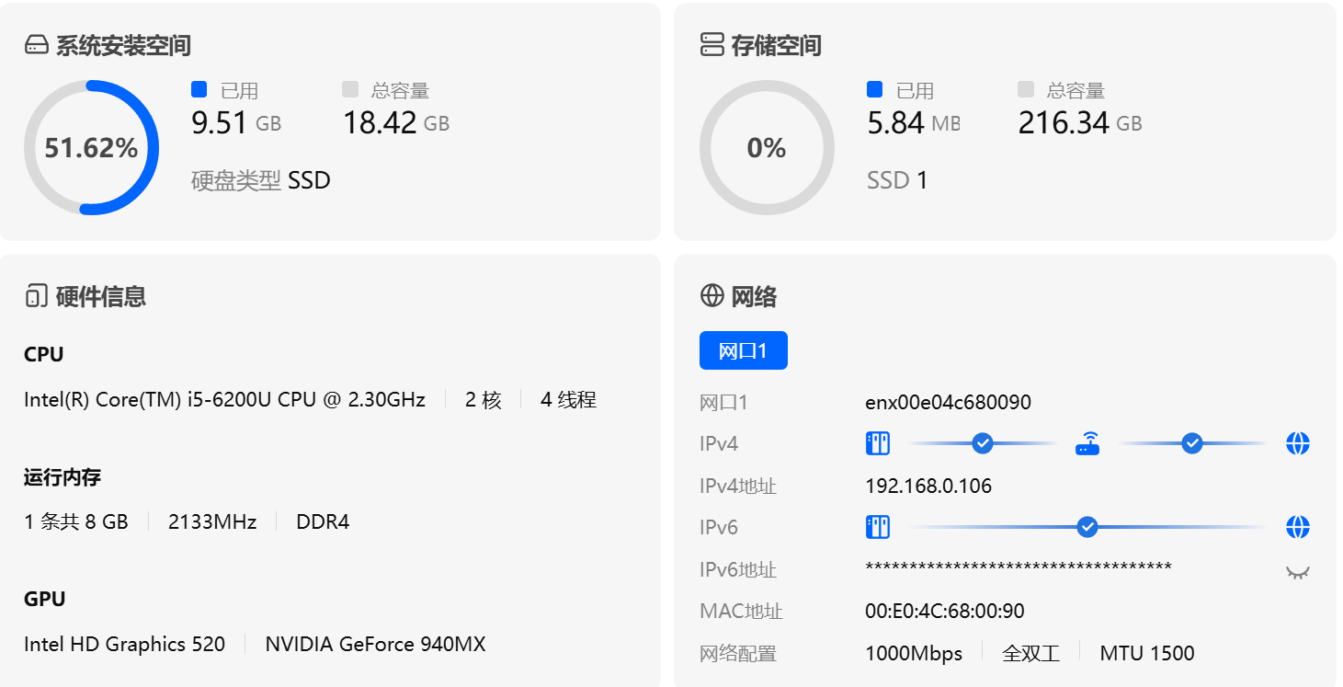Click the 网络 globe icon in header
Viewport: 1343px width, 687px height.
tap(711, 295)
